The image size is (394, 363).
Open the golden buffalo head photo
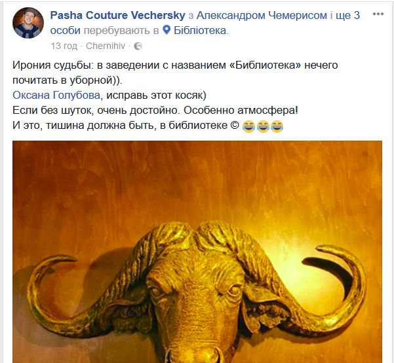(x=197, y=252)
